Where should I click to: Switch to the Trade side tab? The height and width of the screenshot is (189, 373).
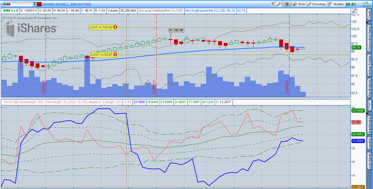(369, 15)
